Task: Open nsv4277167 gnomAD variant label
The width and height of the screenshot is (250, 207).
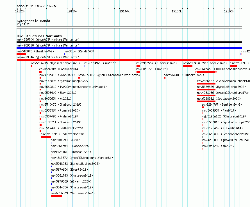Action: point(109,75)
